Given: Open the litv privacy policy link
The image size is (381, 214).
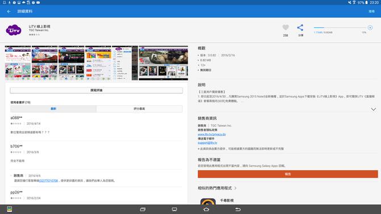Looking at the screenshot, I should (x=212, y=134).
